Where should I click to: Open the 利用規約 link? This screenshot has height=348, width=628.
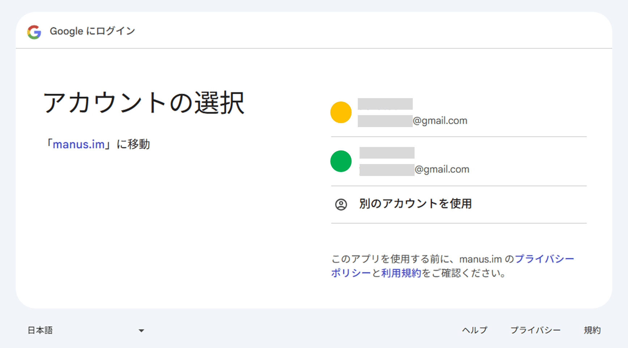click(x=401, y=273)
